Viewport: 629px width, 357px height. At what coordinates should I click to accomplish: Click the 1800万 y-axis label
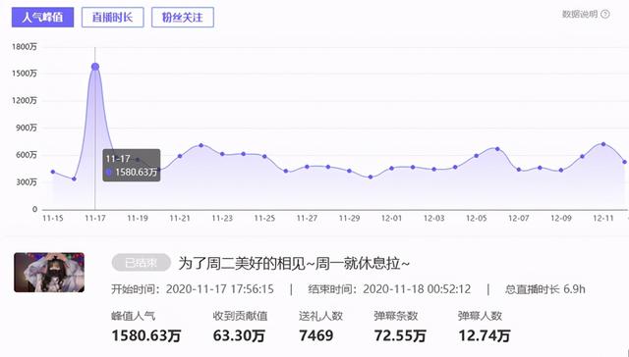(25, 47)
